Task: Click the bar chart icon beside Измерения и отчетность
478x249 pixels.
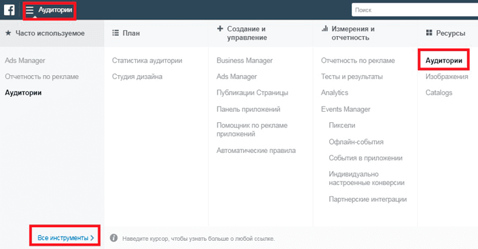Action: [324, 29]
